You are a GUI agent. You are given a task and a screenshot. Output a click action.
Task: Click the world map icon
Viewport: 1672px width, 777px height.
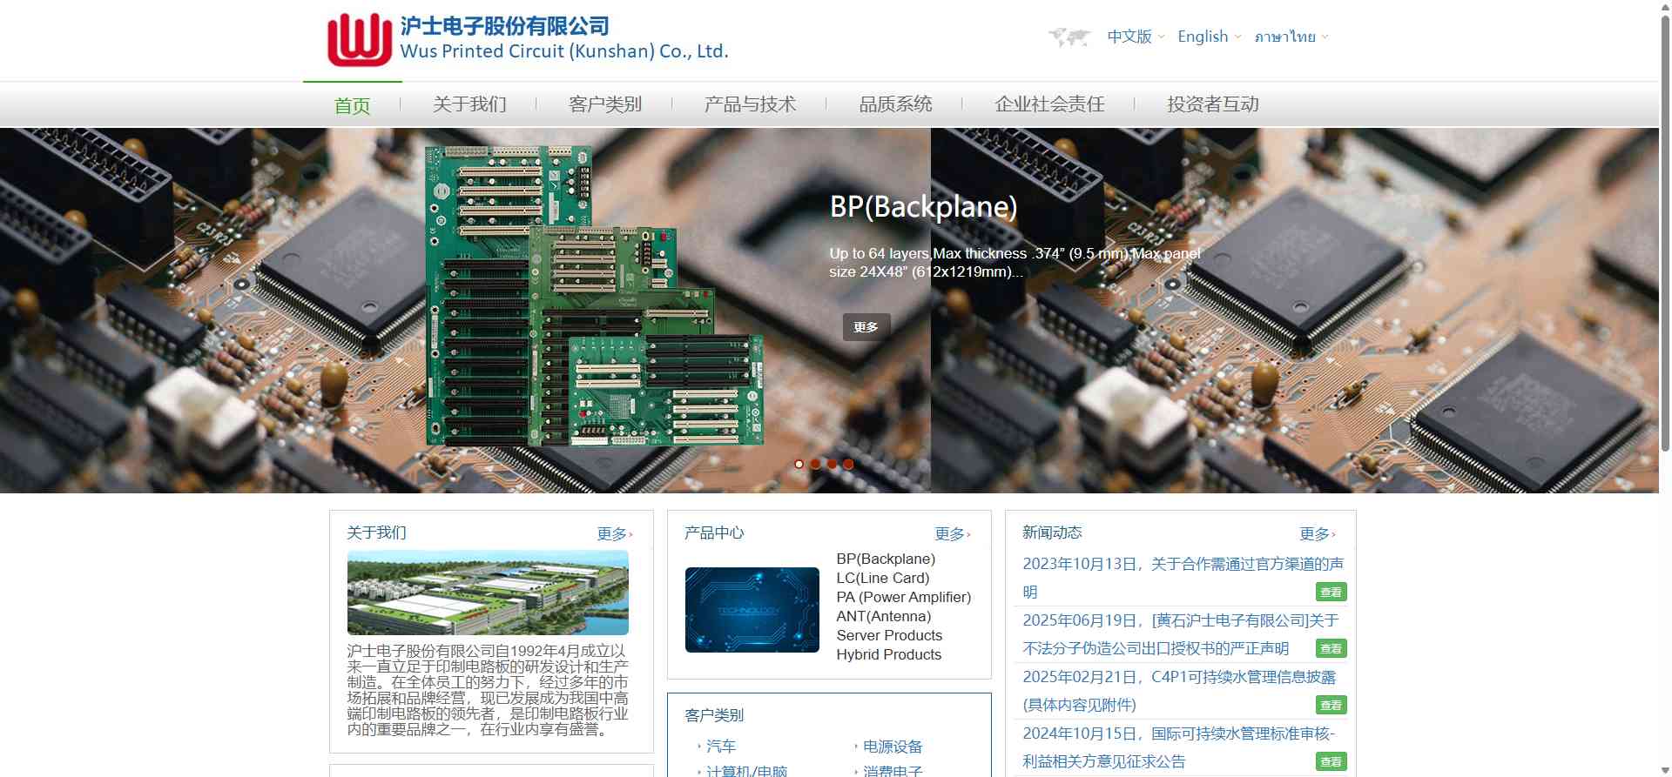coord(1069,37)
